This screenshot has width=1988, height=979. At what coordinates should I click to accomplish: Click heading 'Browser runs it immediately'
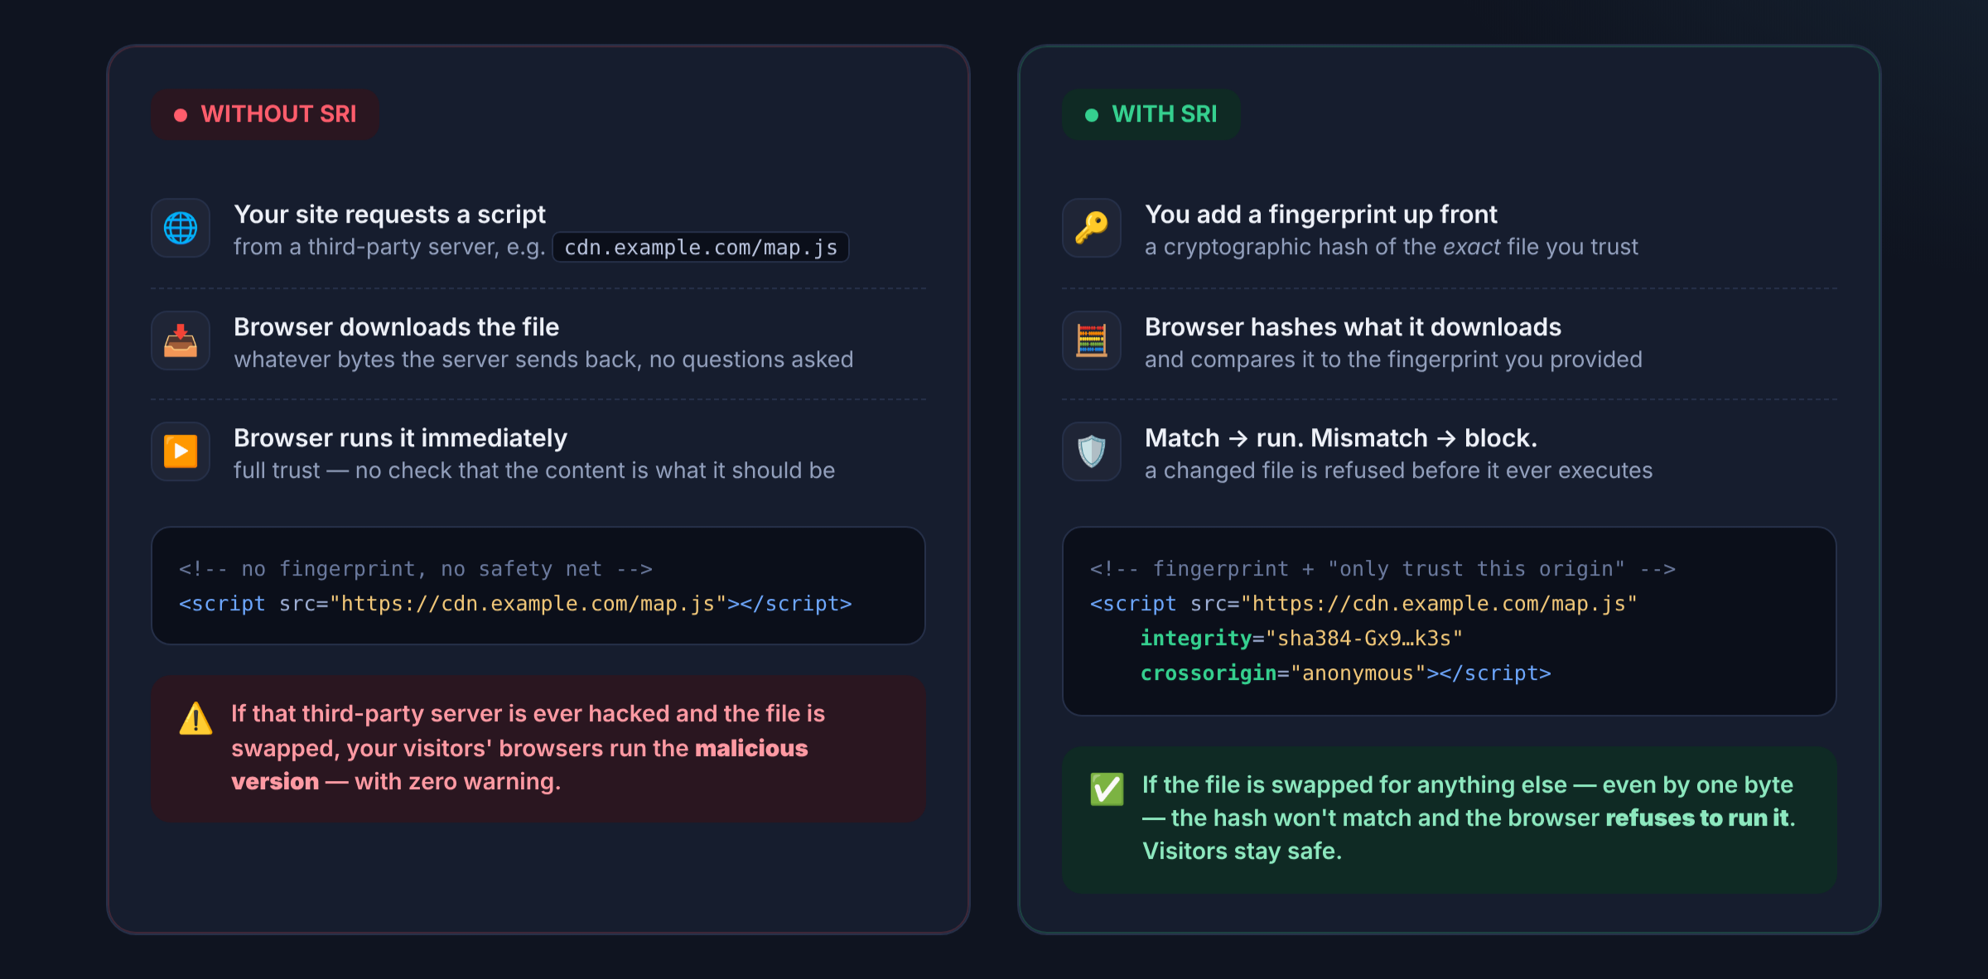[400, 438]
